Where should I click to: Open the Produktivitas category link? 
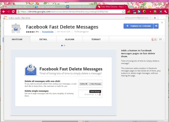pyautogui.click(x=48, y=32)
